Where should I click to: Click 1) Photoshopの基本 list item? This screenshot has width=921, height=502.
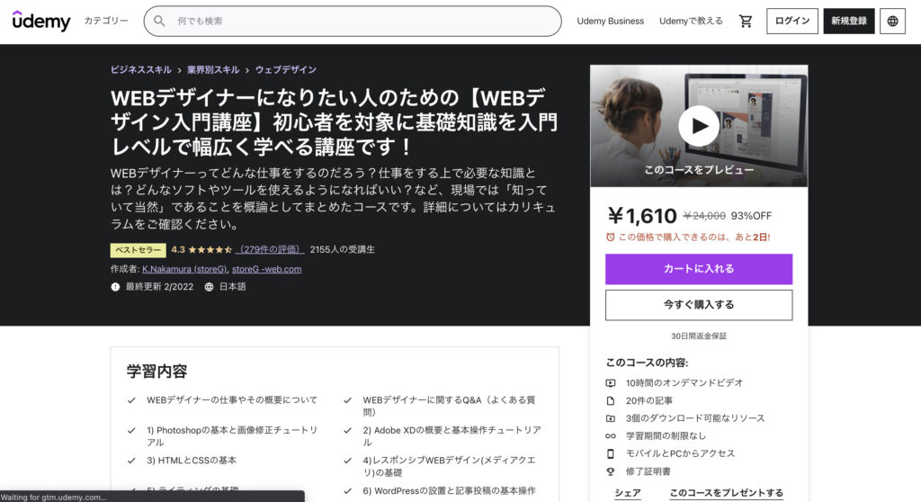coord(232,436)
